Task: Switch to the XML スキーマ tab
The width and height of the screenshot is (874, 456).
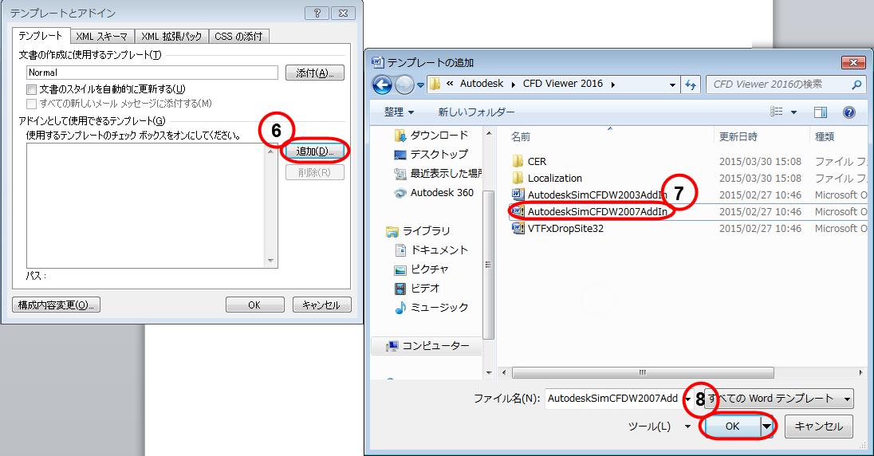Action: tap(103, 36)
